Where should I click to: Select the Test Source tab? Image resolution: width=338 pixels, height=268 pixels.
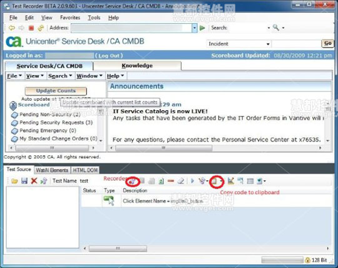pos(19,169)
